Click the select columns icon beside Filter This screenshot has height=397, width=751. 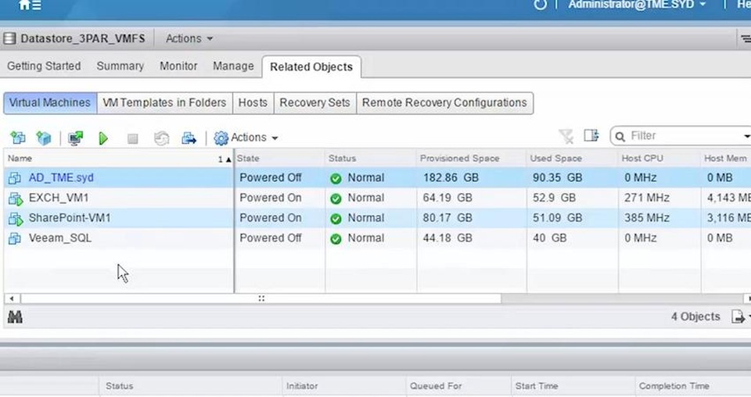click(591, 137)
